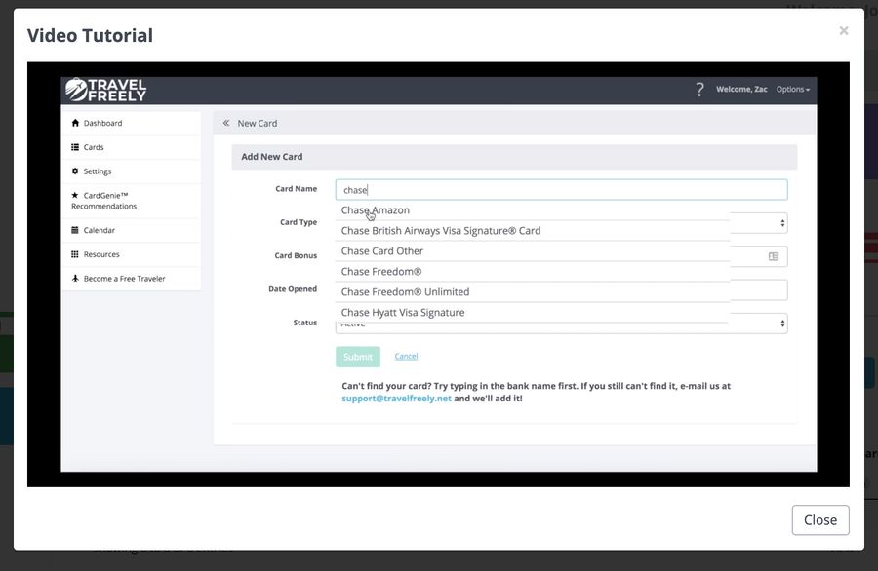Close the Video Tutorial dialog with the X

coord(843,31)
